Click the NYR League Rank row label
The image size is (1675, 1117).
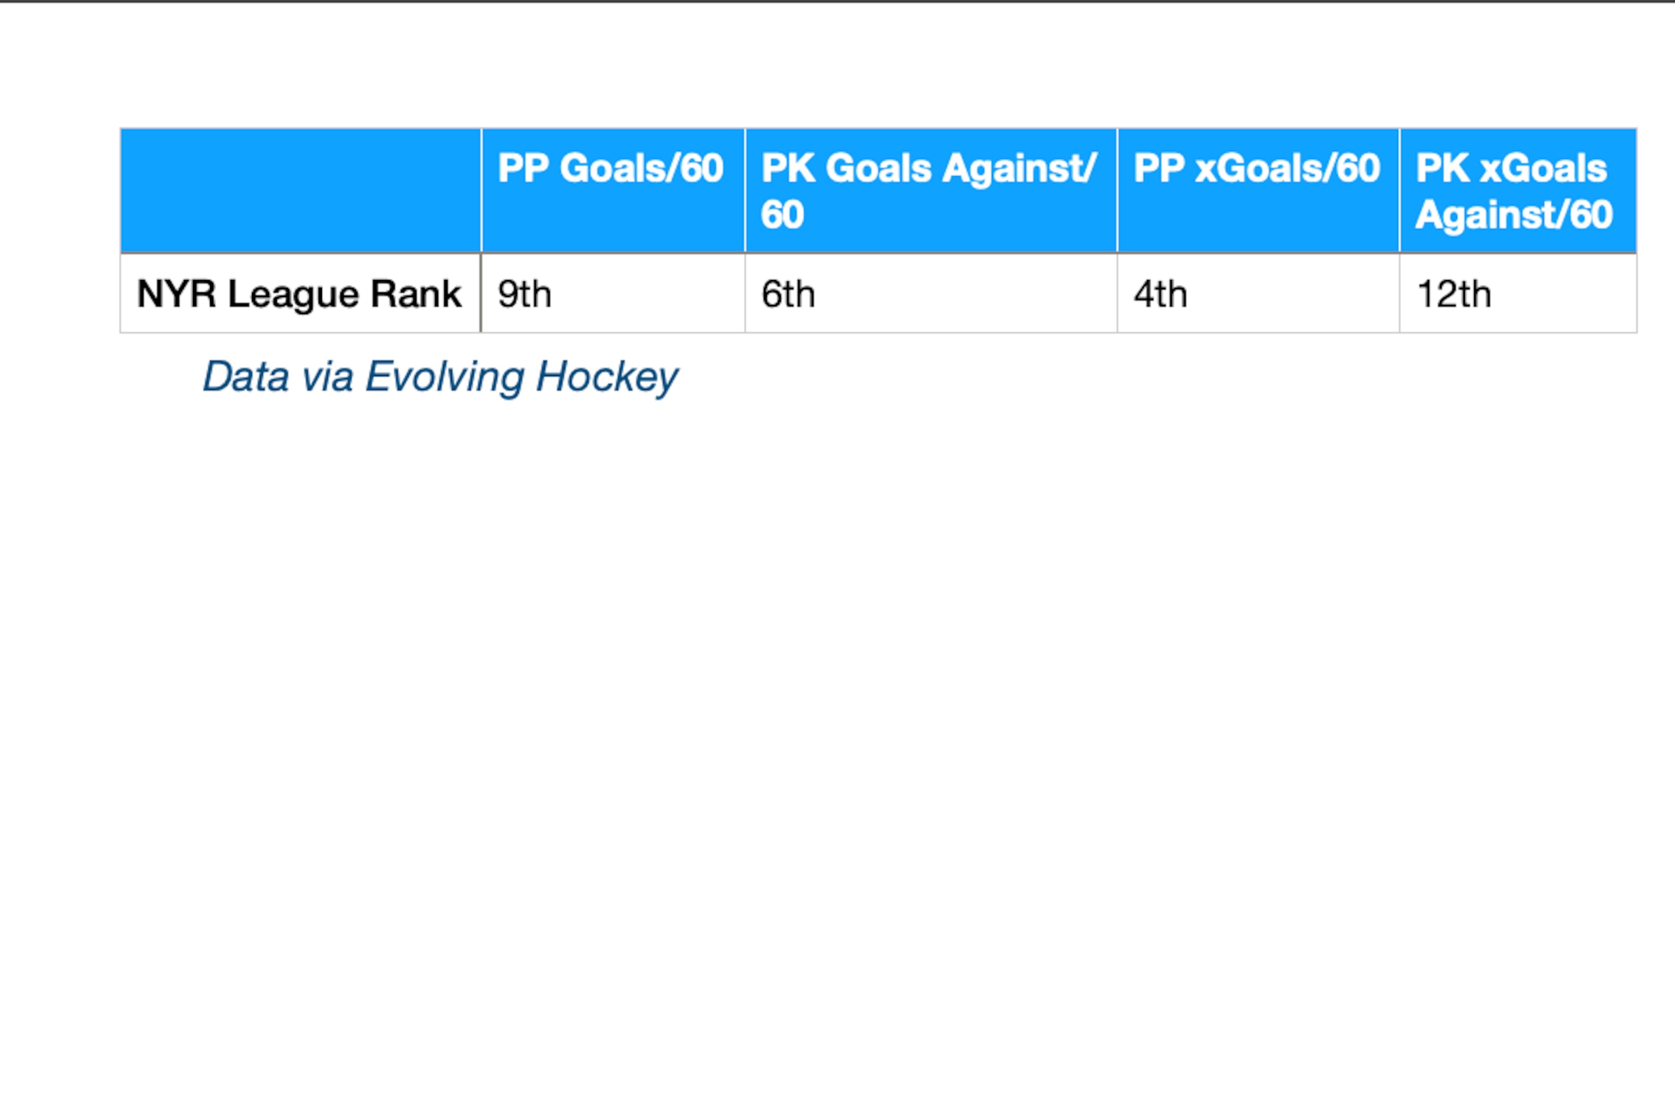(x=300, y=294)
